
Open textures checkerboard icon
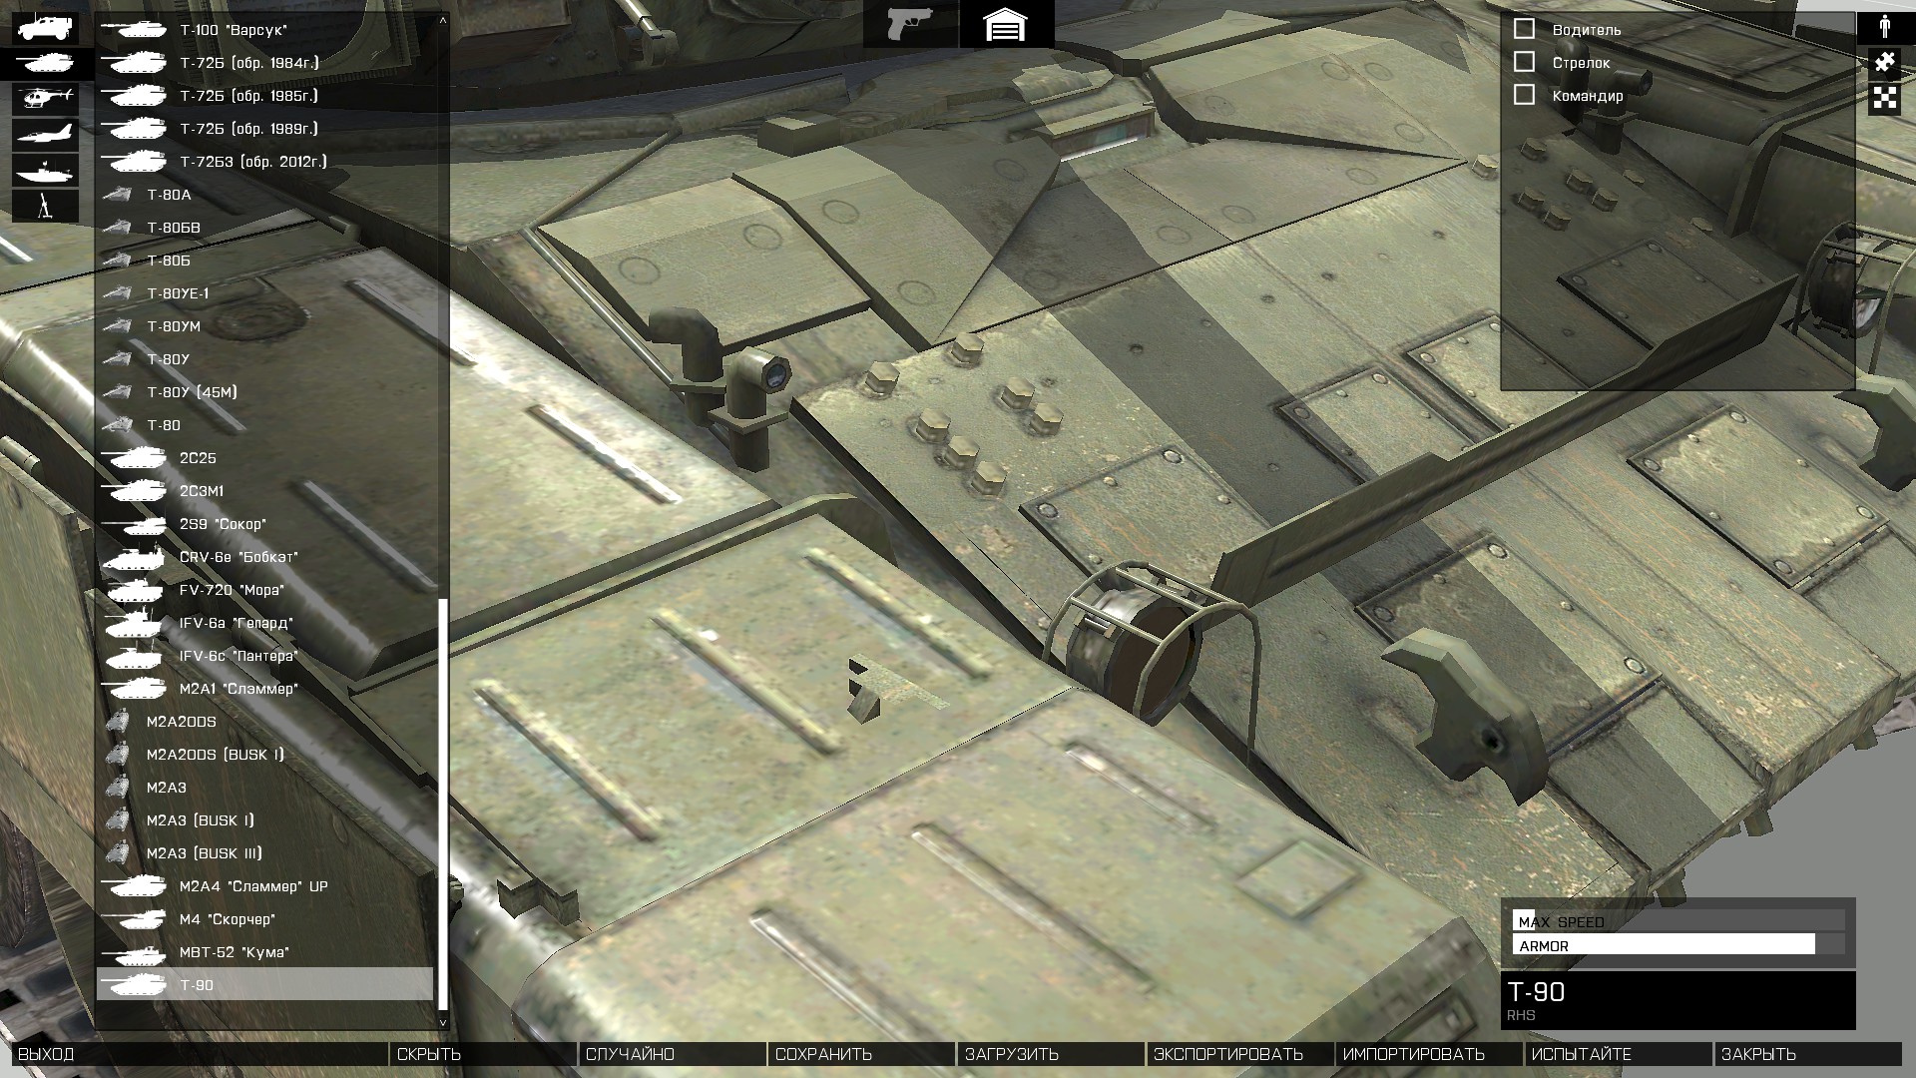point(1885,98)
